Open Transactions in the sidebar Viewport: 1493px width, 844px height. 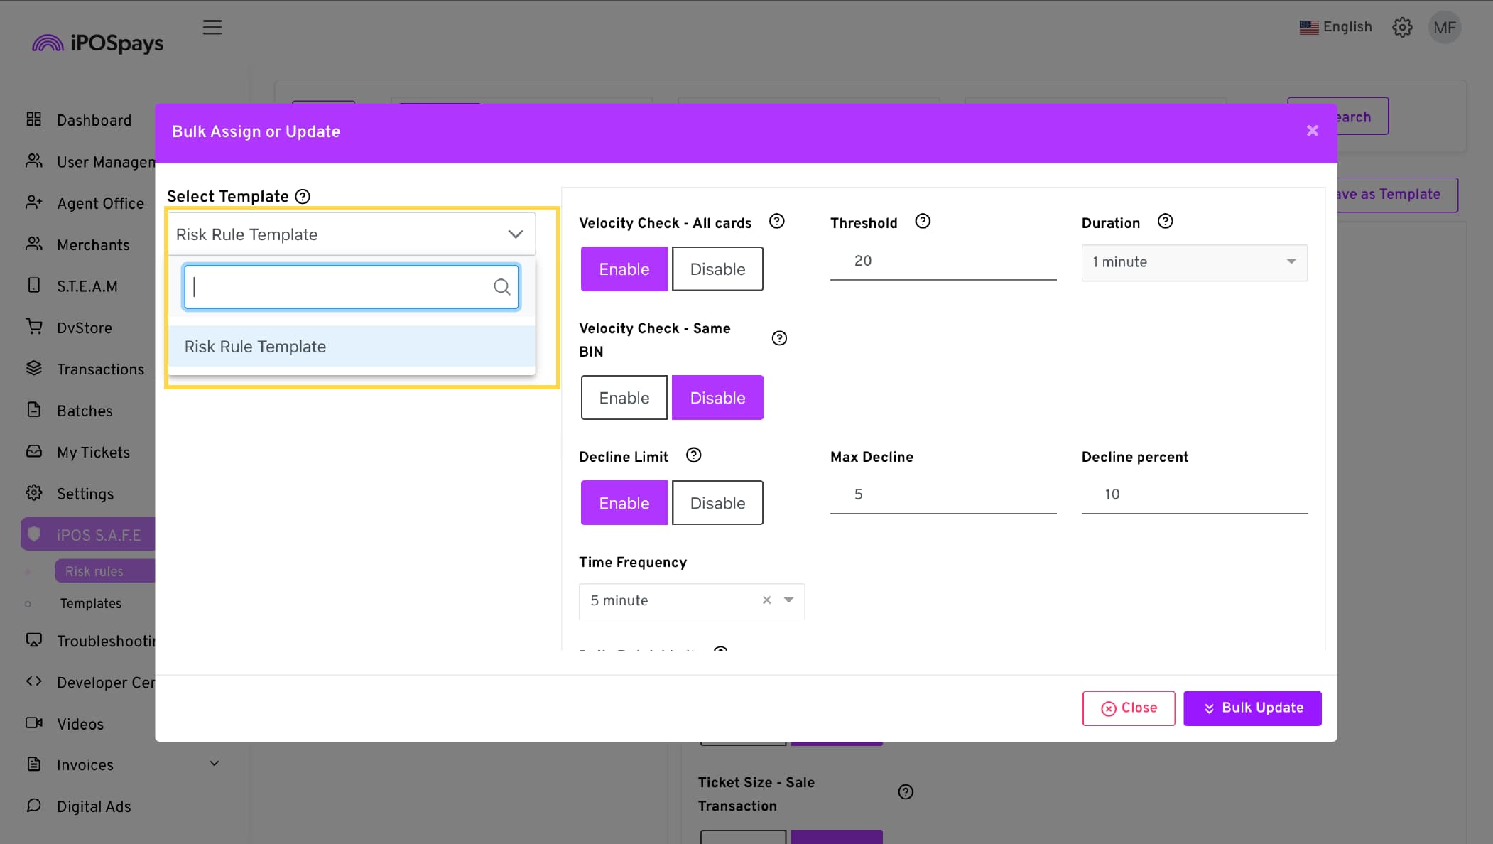tap(100, 369)
